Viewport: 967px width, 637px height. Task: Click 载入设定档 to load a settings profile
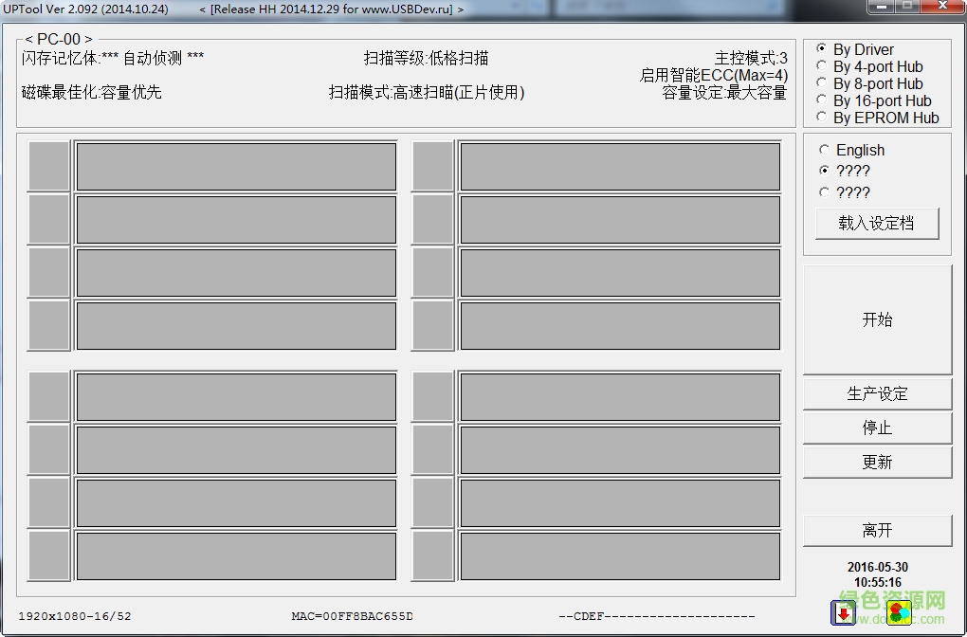[876, 224]
